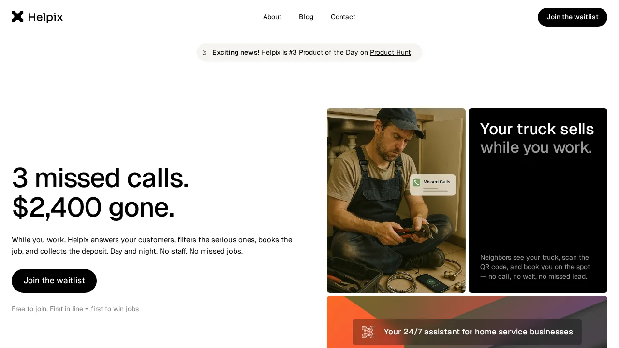Click the megaphone emoji in the announcement banner
619x348 pixels.
click(x=205, y=52)
